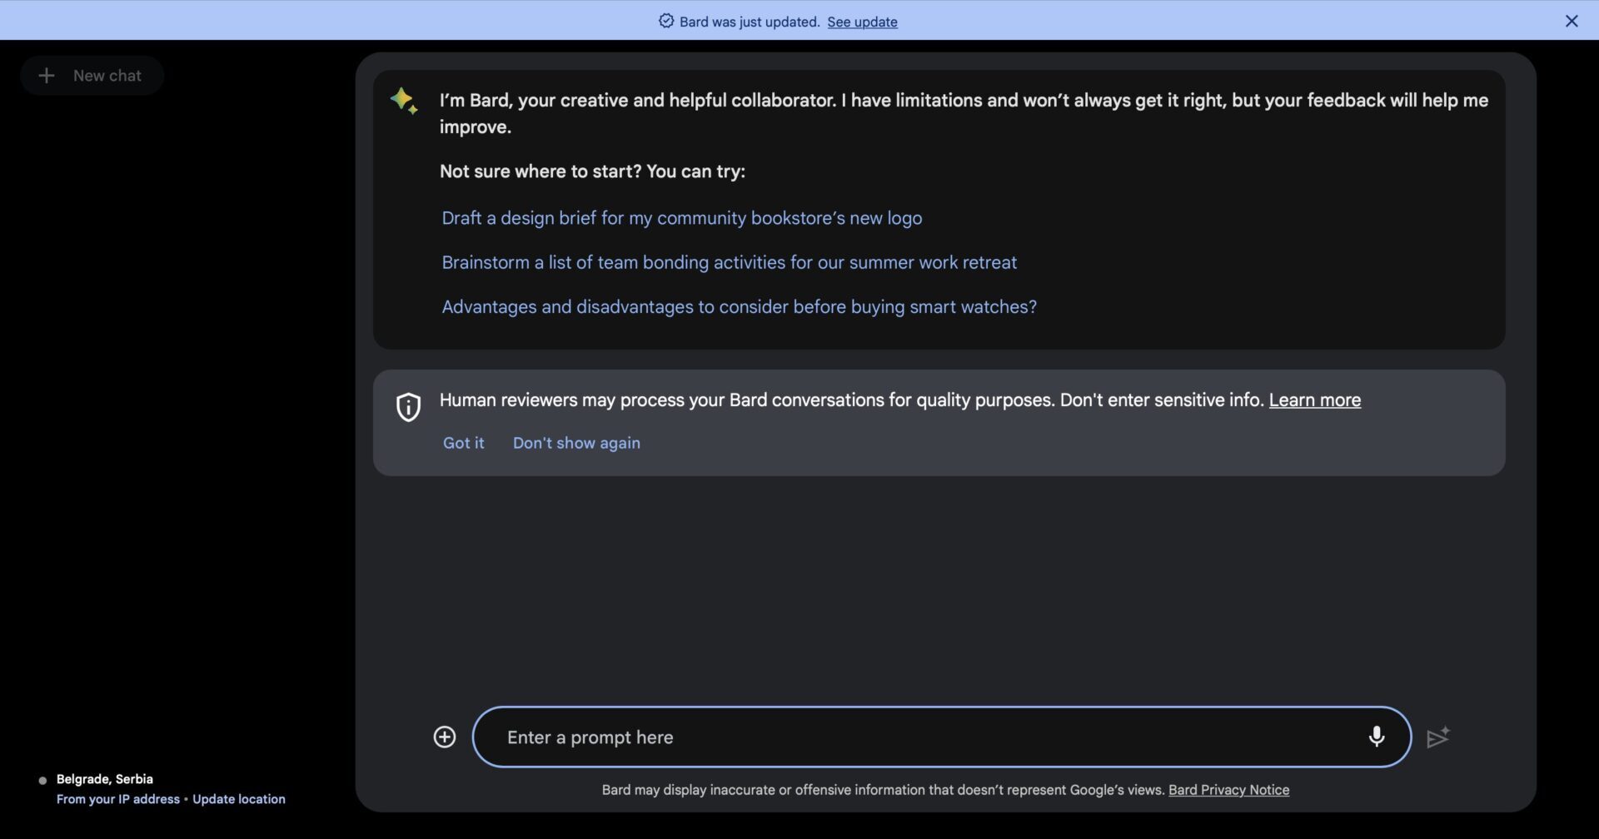1599x839 pixels.
Task: Click the upload image plus icon
Action: coord(445,737)
